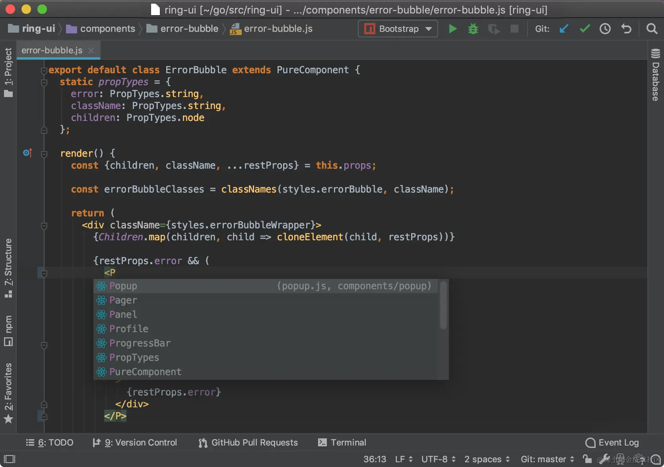This screenshot has height=467, width=664.
Task: Collapse the ErrorBubble class fold
Action: pyautogui.click(x=44, y=71)
